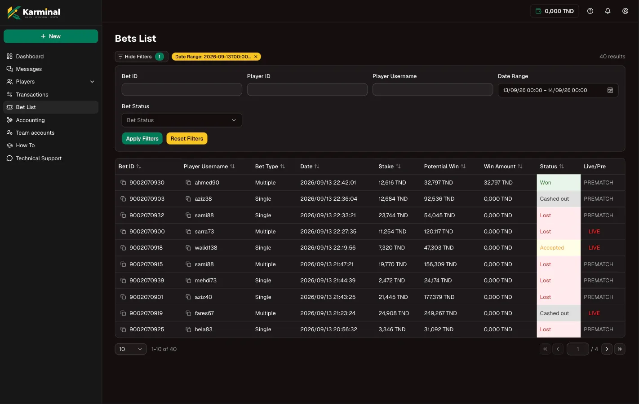Open the Date Range calendar icon

click(610, 90)
